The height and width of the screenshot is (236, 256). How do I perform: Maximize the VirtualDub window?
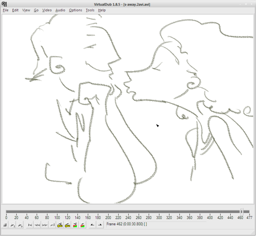click(246, 4)
